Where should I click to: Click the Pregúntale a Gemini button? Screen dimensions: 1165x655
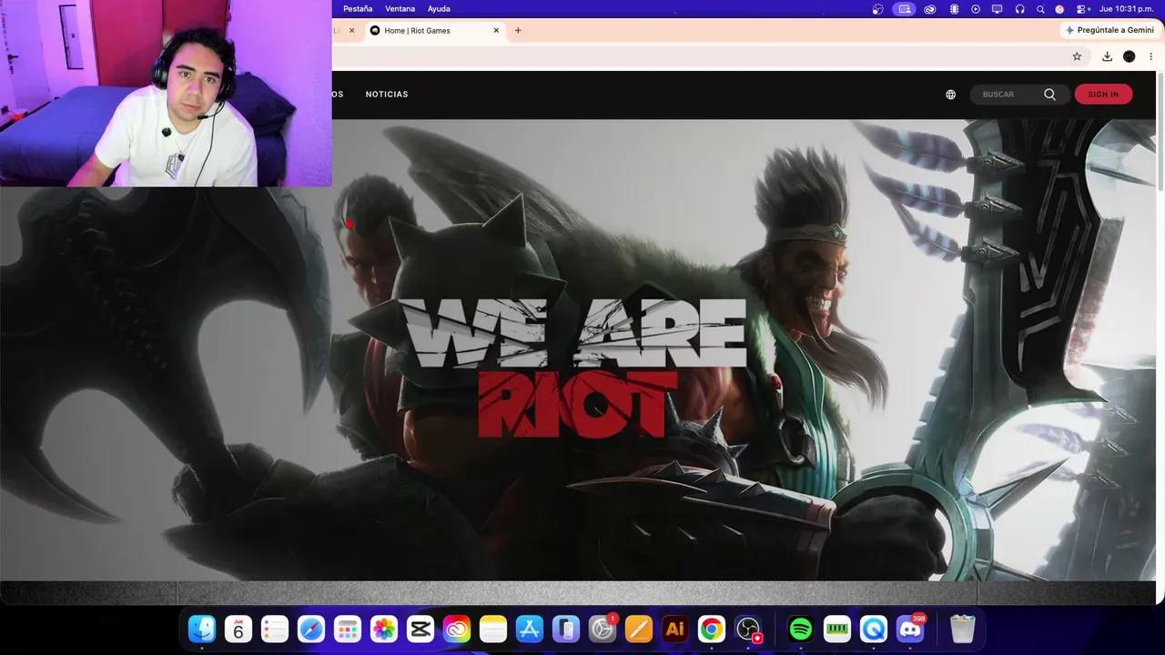[1109, 30]
